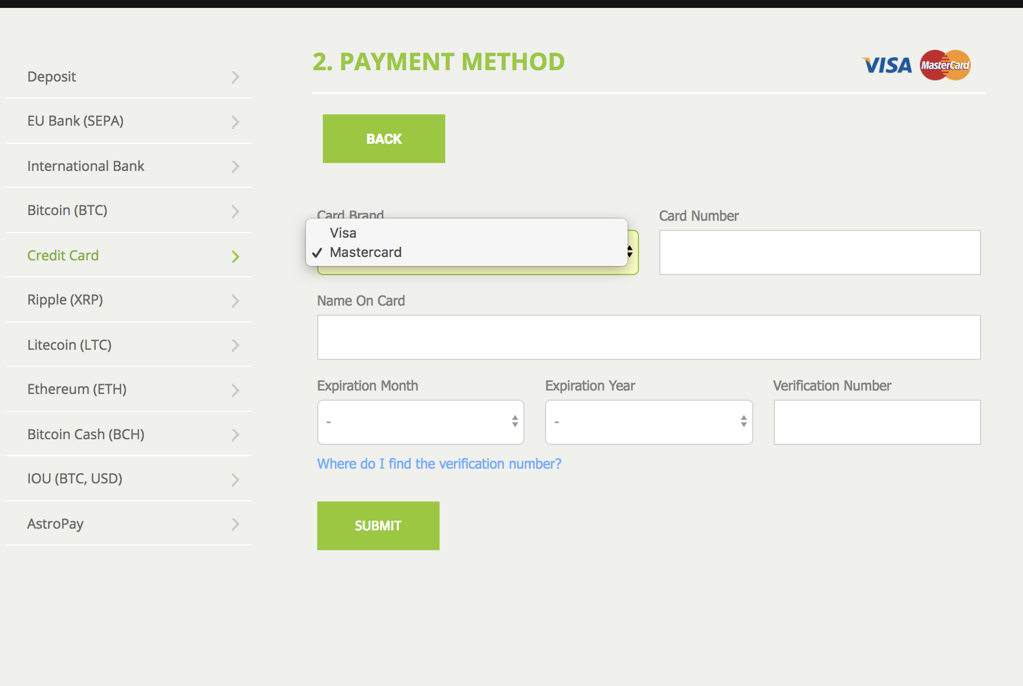The height and width of the screenshot is (686, 1023).
Task: Click the '2. PAYMENT METHOD' heading
Action: 438,62
